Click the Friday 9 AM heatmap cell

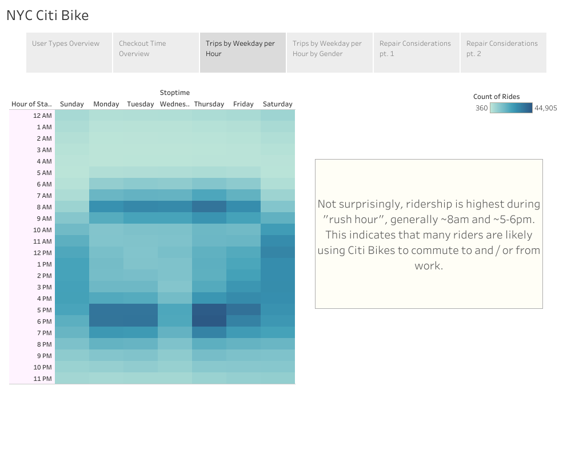coord(243,218)
